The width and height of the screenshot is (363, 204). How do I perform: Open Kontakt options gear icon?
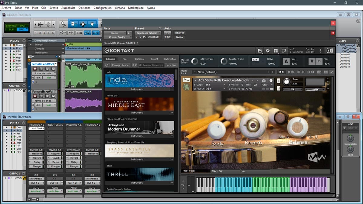[267, 51]
